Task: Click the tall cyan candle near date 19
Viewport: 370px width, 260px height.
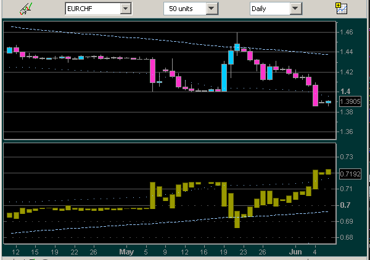Action: pos(224,77)
